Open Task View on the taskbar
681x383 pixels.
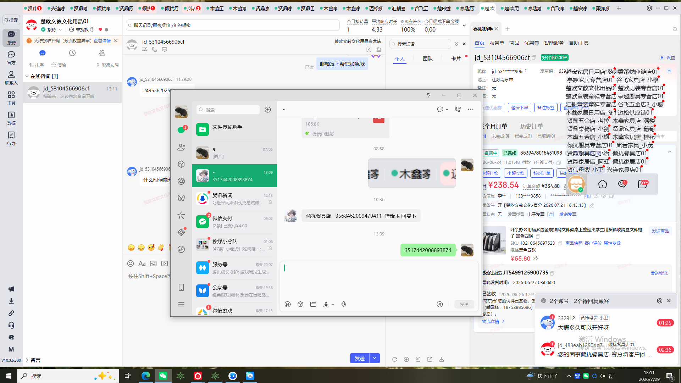[128, 376]
